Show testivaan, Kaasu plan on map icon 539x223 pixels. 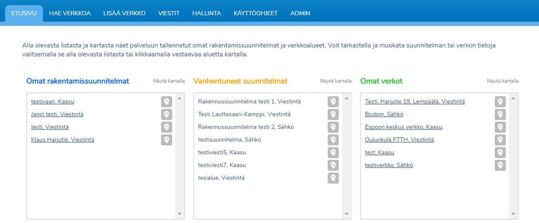click(x=166, y=101)
